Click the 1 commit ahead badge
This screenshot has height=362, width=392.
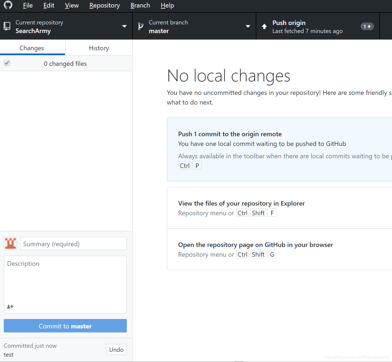(367, 26)
